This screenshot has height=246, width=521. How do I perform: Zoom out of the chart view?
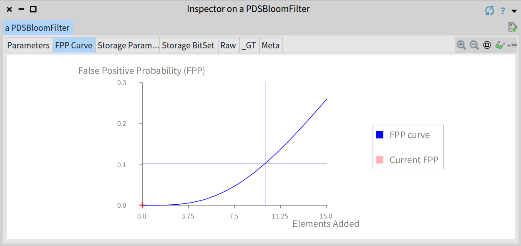(474, 45)
